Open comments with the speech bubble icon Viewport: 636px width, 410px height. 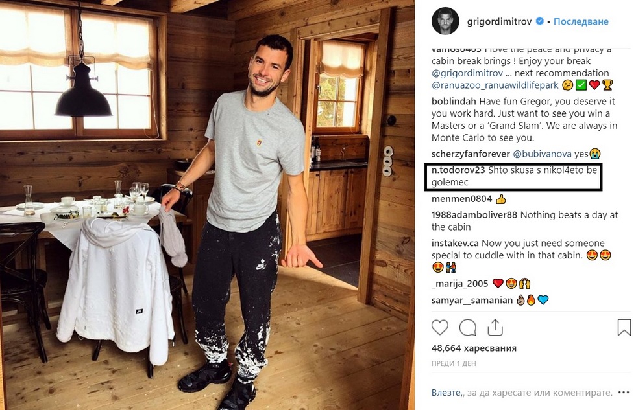pyautogui.click(x=468, y=328)
